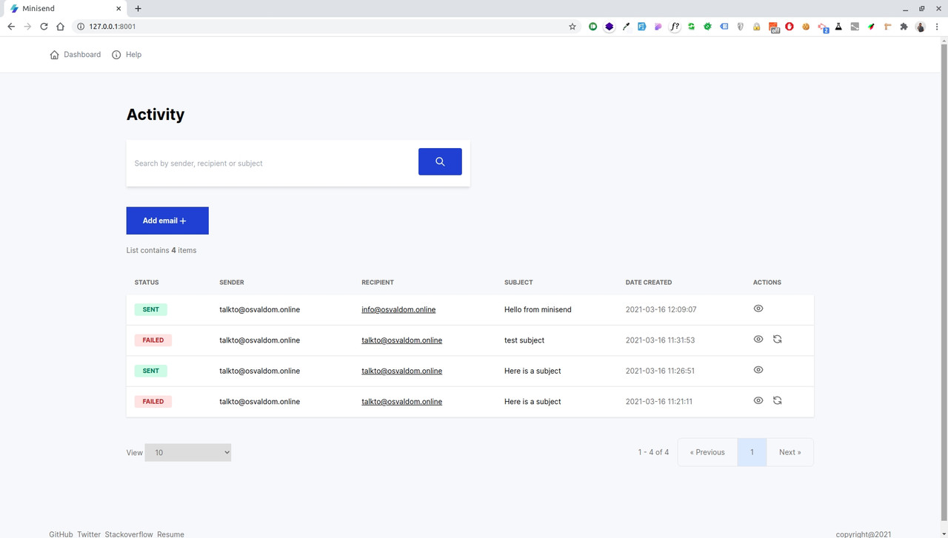The width and height of the screenshot is (948, 538).
Task: View the email created at 11:26:51
Action: point(758,370)
